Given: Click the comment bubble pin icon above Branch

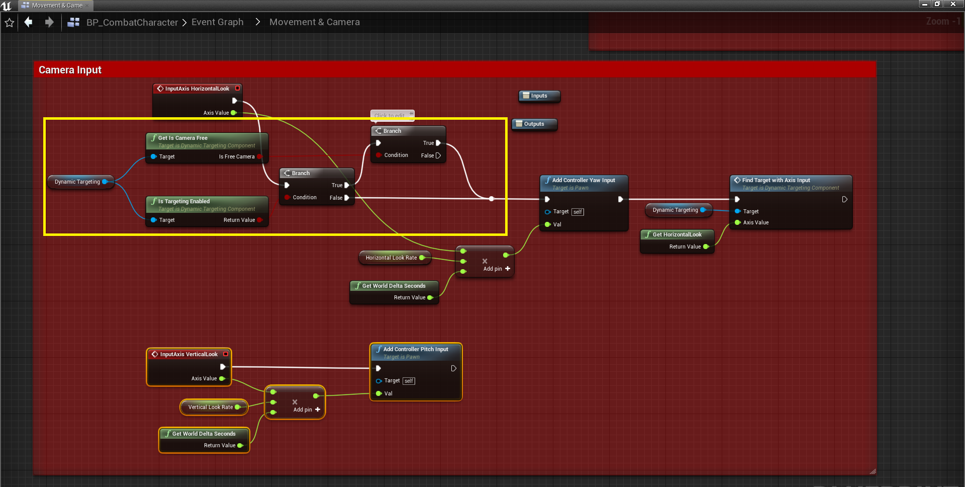Looking at the screenshot, I should [411, 114].
